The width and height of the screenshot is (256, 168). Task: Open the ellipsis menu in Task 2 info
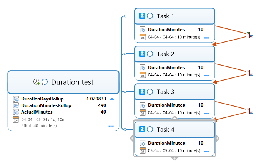207,76
